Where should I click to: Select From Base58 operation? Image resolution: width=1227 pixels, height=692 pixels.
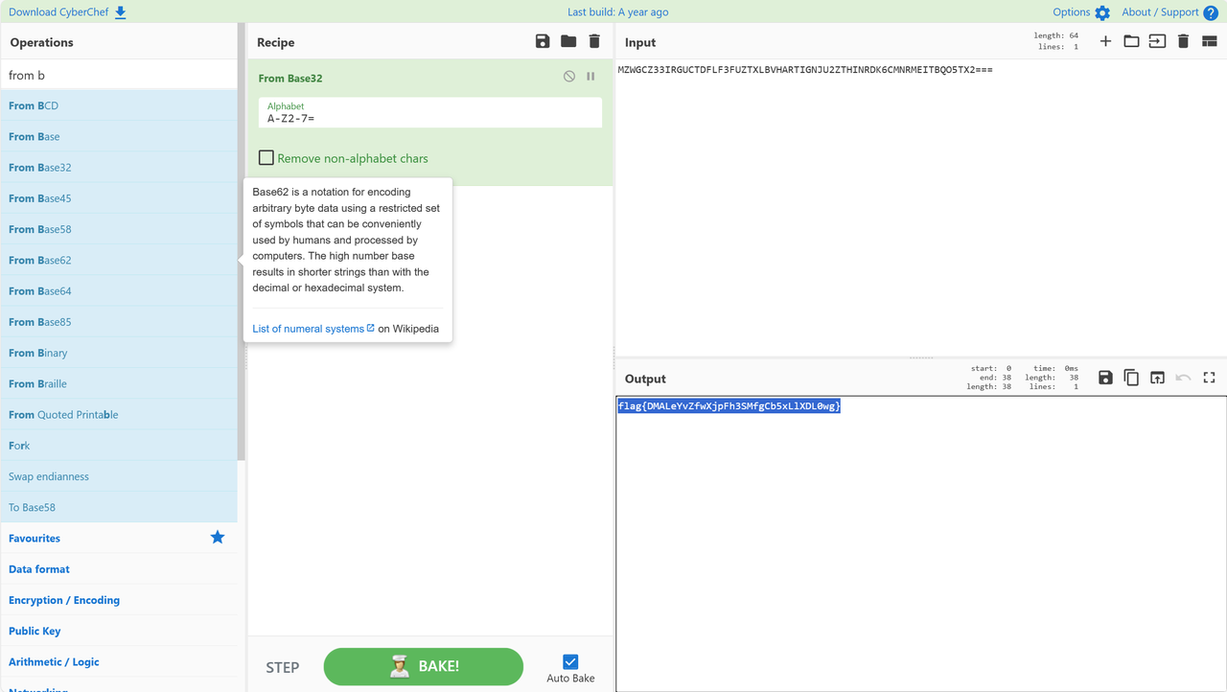[40, 229]
